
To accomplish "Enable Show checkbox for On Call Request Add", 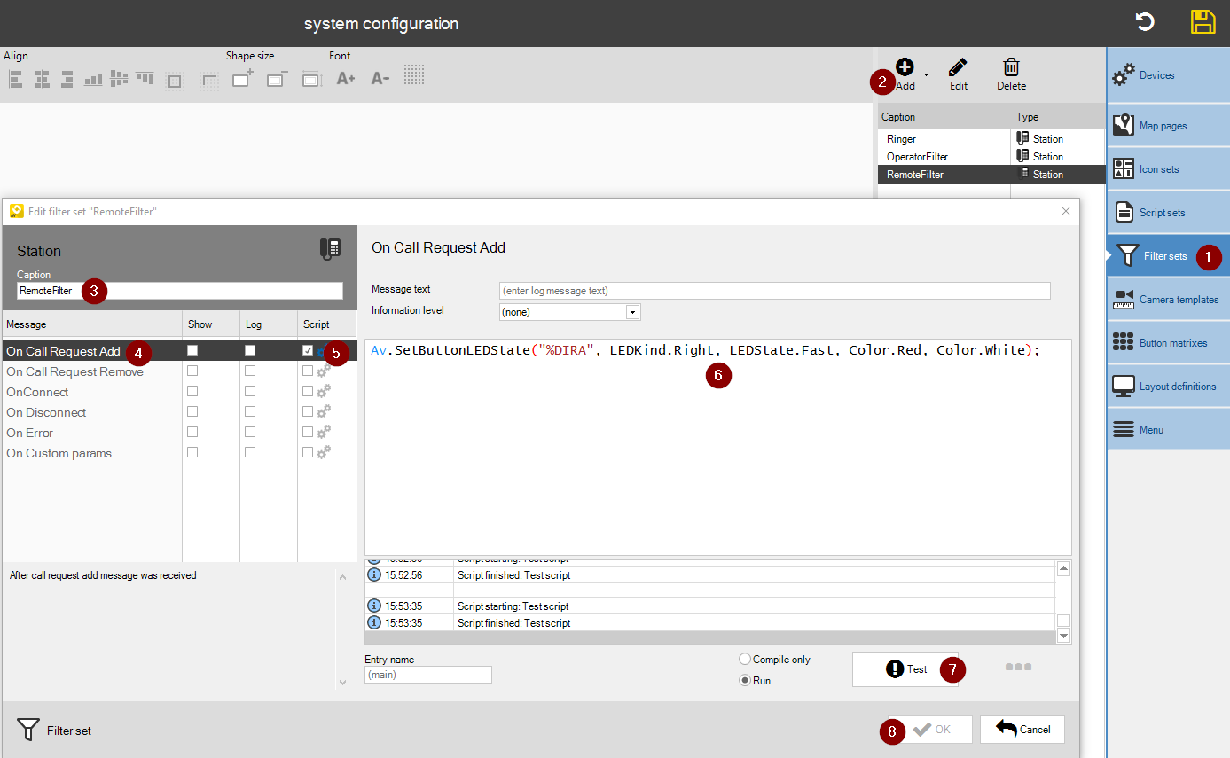I will coord(192,351).
